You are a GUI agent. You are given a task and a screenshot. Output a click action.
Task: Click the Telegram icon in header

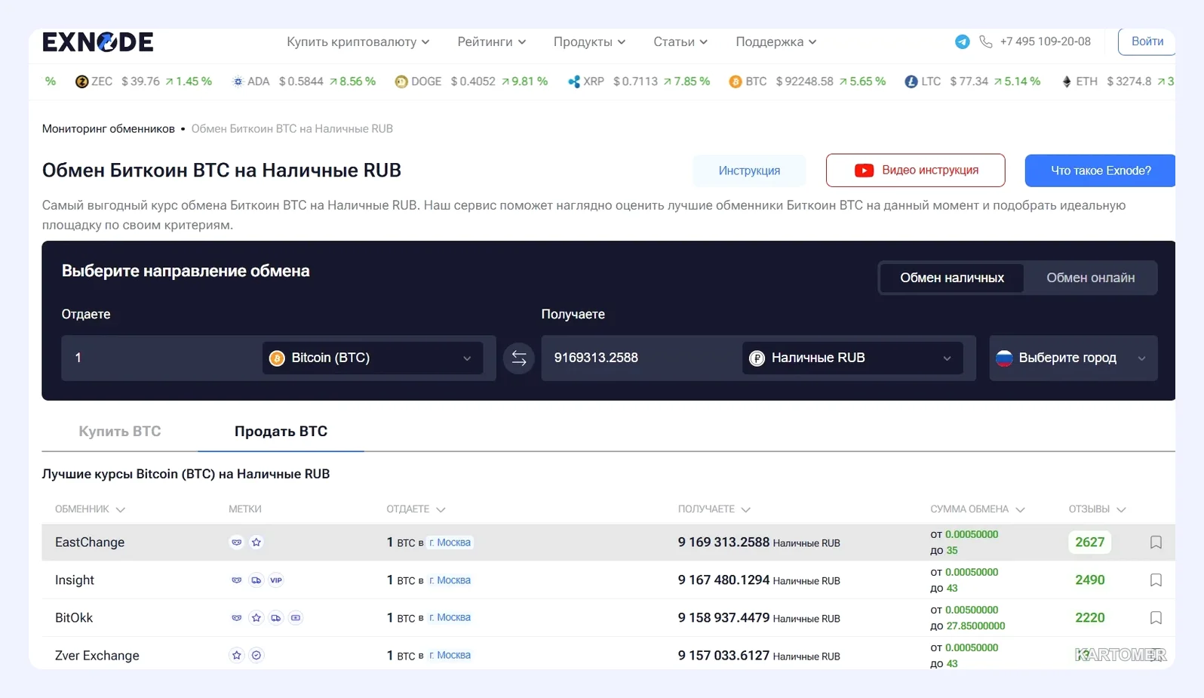pos(962,42)
